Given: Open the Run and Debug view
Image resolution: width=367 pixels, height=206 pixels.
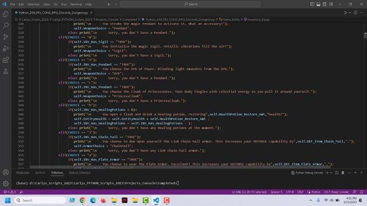Looking at the screenshot, I should coord(6,48).
